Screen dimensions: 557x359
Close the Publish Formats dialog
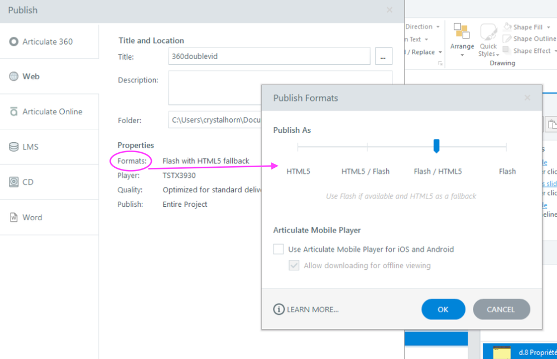coord(527,98)
